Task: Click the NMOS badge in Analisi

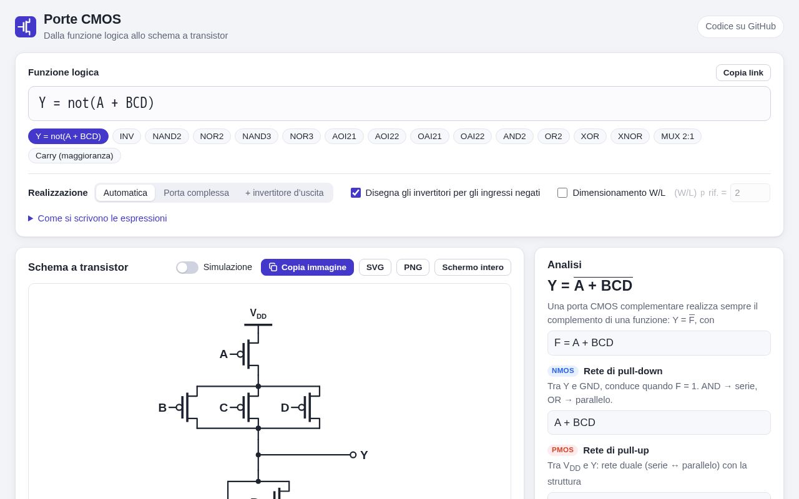Action: click(x=563, y=371)
